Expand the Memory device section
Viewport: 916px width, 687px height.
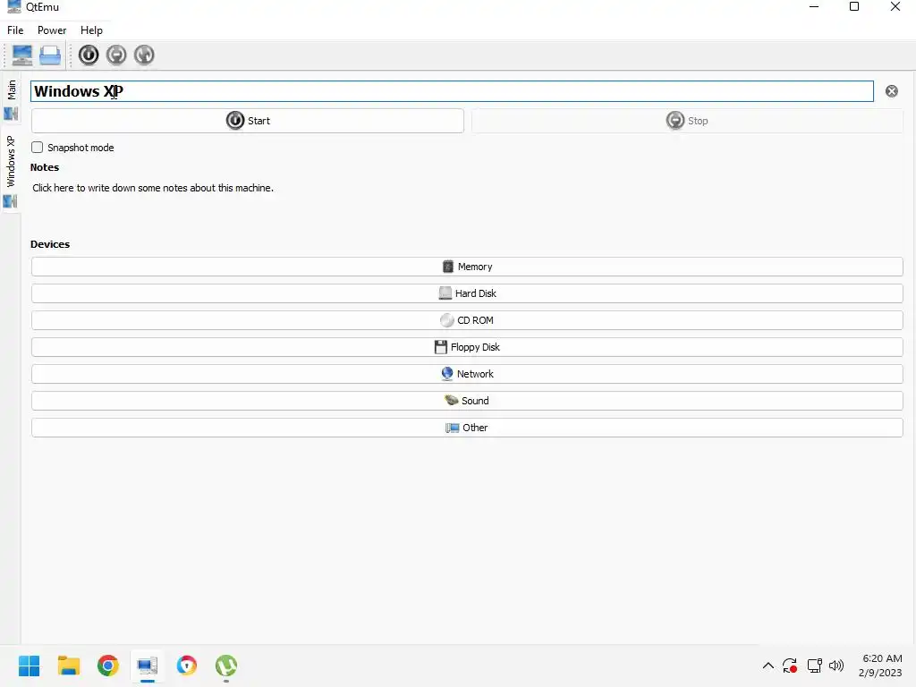point(467,267)
